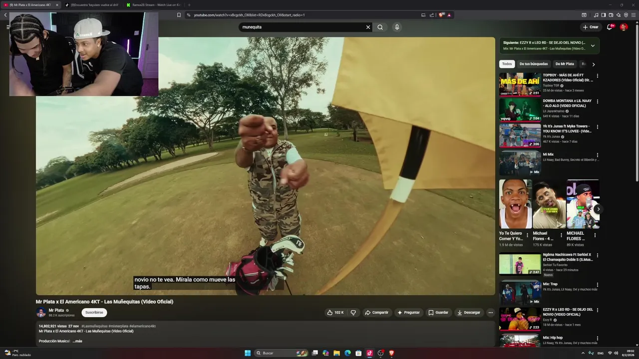Open the YouTube account avatar menu

tap(624, 27)
